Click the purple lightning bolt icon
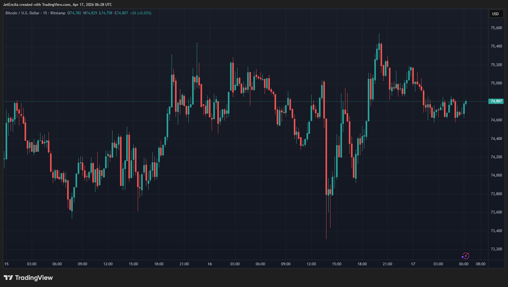508x287 pixels. 465,256
